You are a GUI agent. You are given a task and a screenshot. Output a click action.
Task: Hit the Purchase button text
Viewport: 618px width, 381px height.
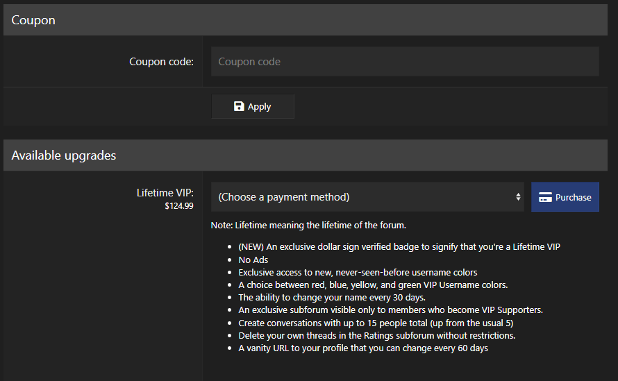coord(573,197)
